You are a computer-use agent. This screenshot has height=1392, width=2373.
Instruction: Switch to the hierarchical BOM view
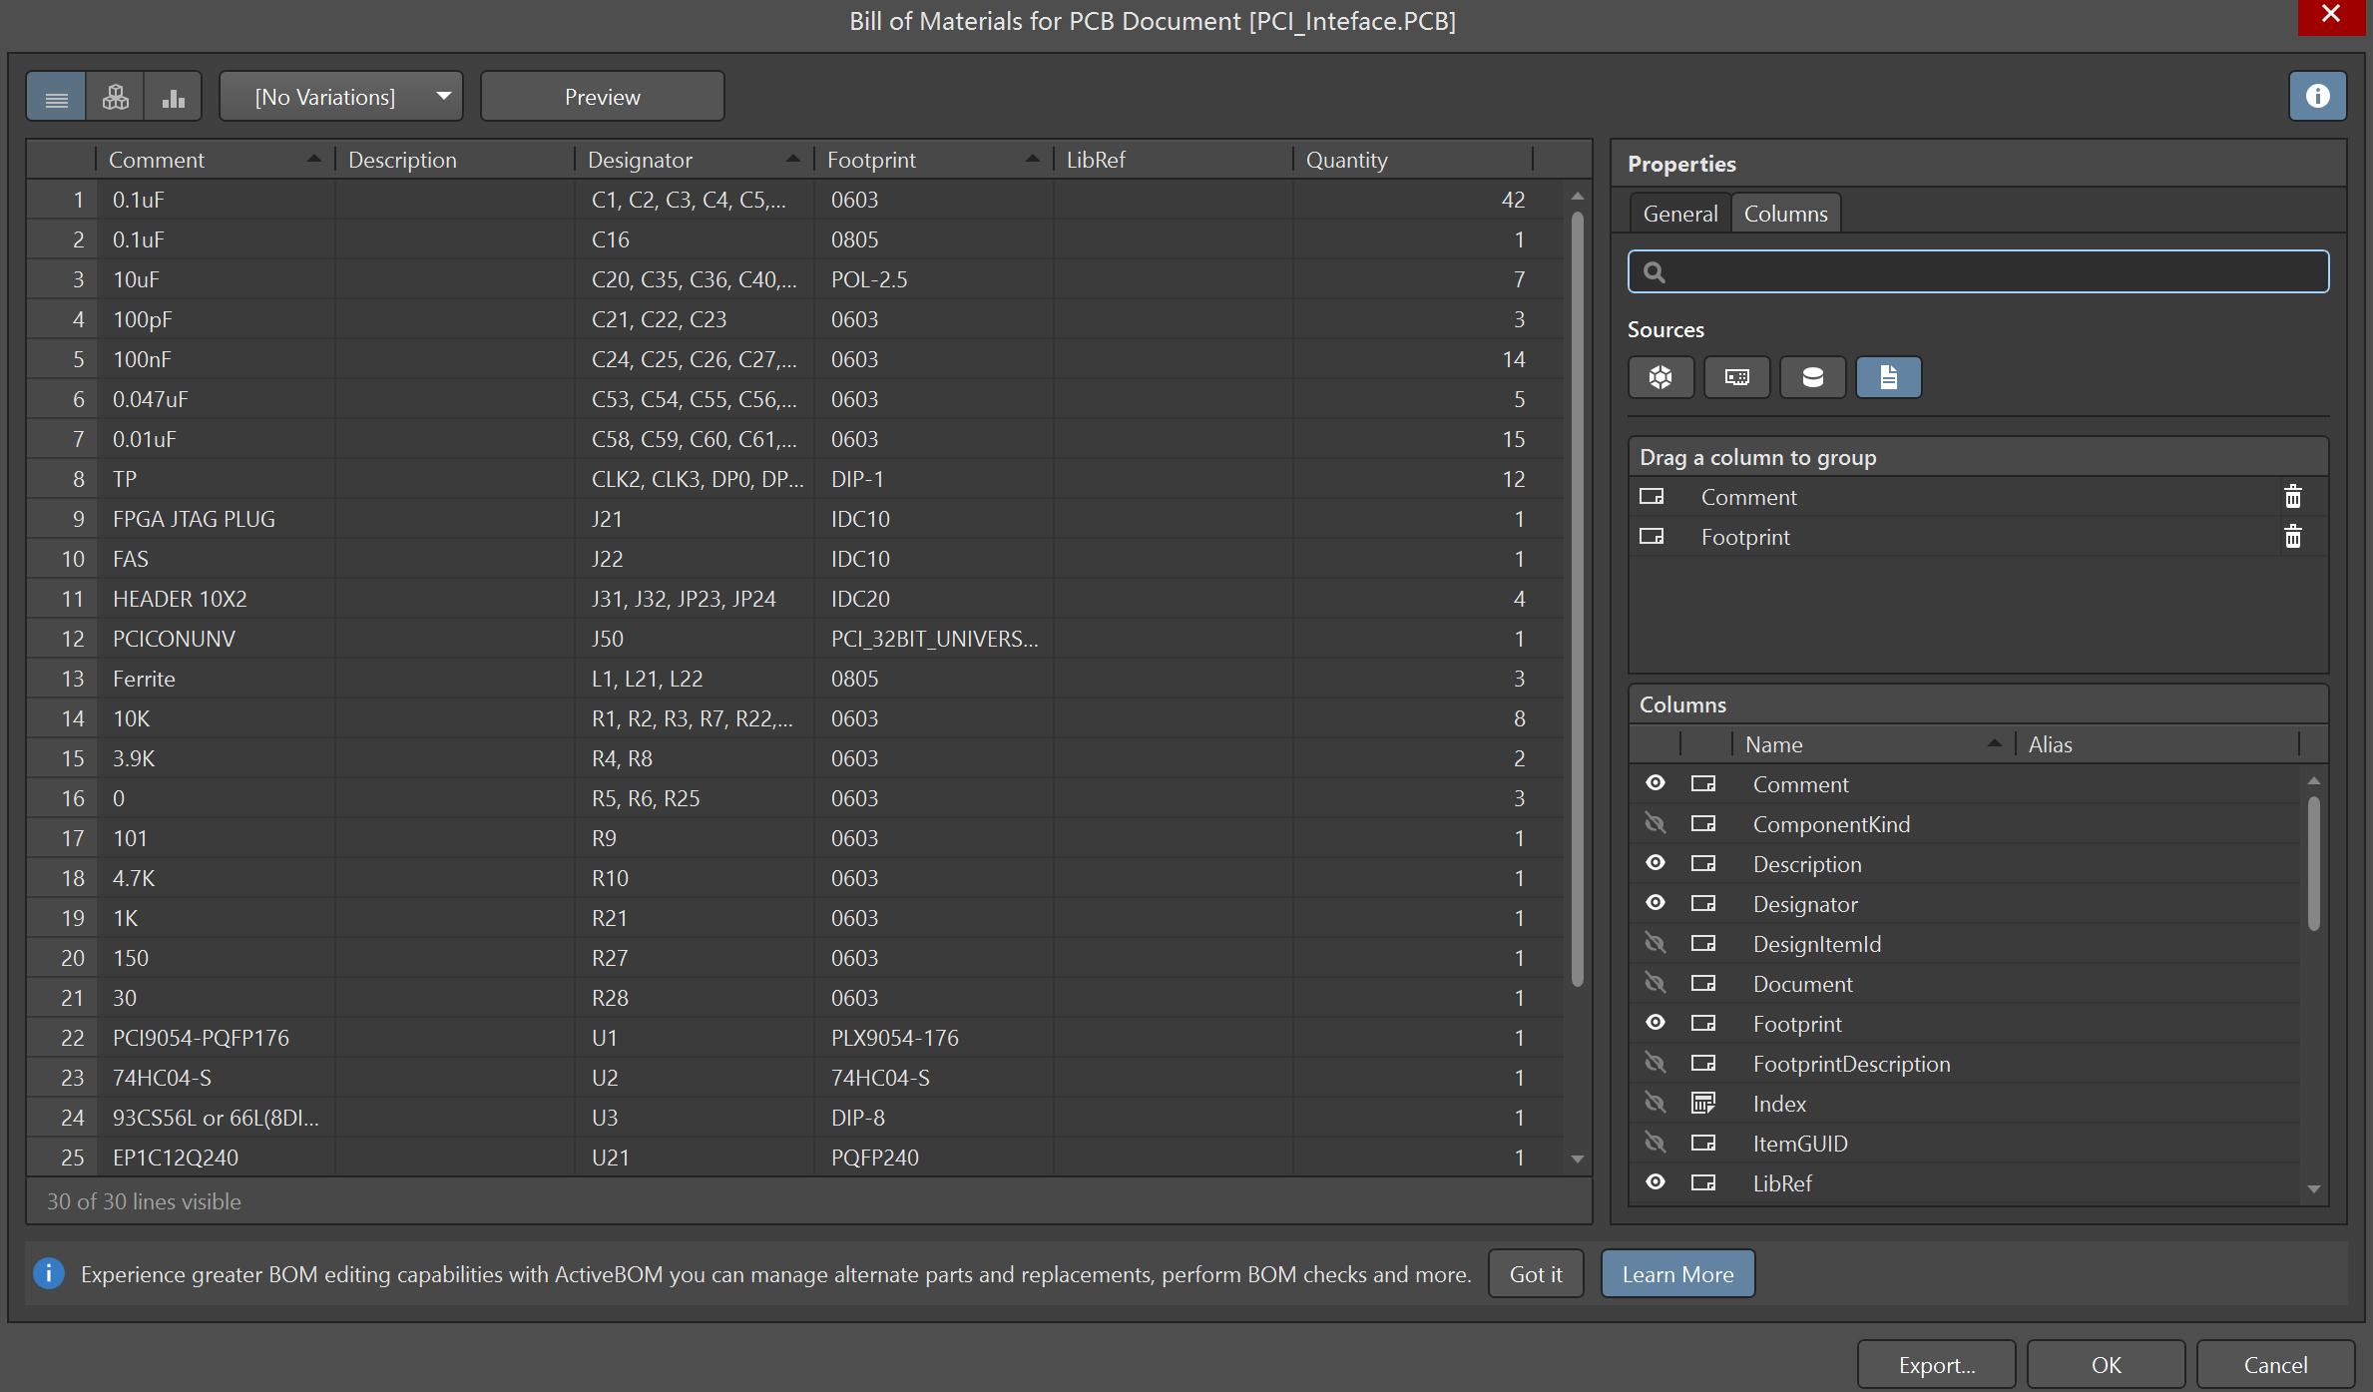[114, 96]
